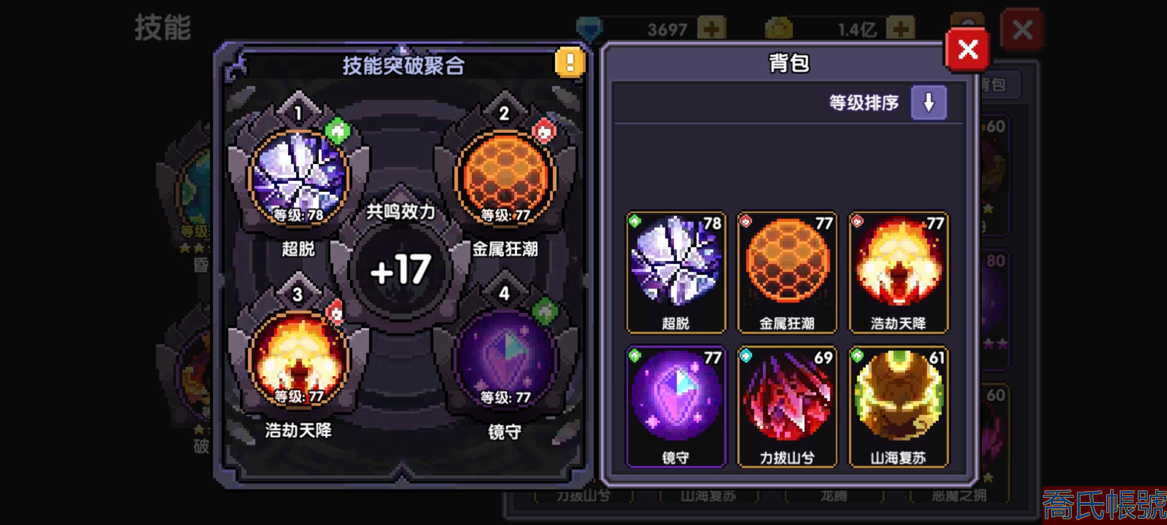The image size is (1167, 525).
Task: Pick 力拔山兮 level 69 in backpack
Action: tap(787, 407)
